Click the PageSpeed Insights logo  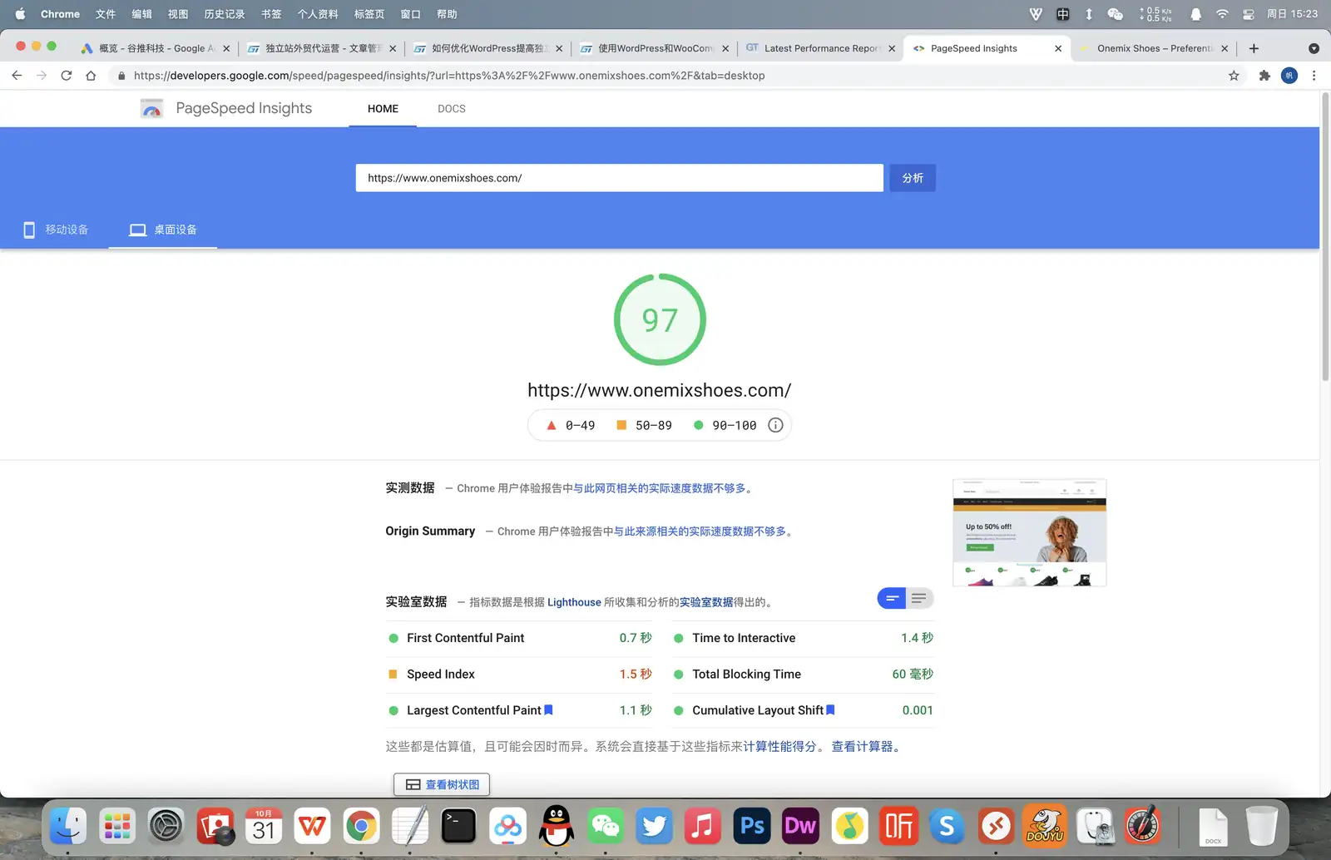coord(151,109)
